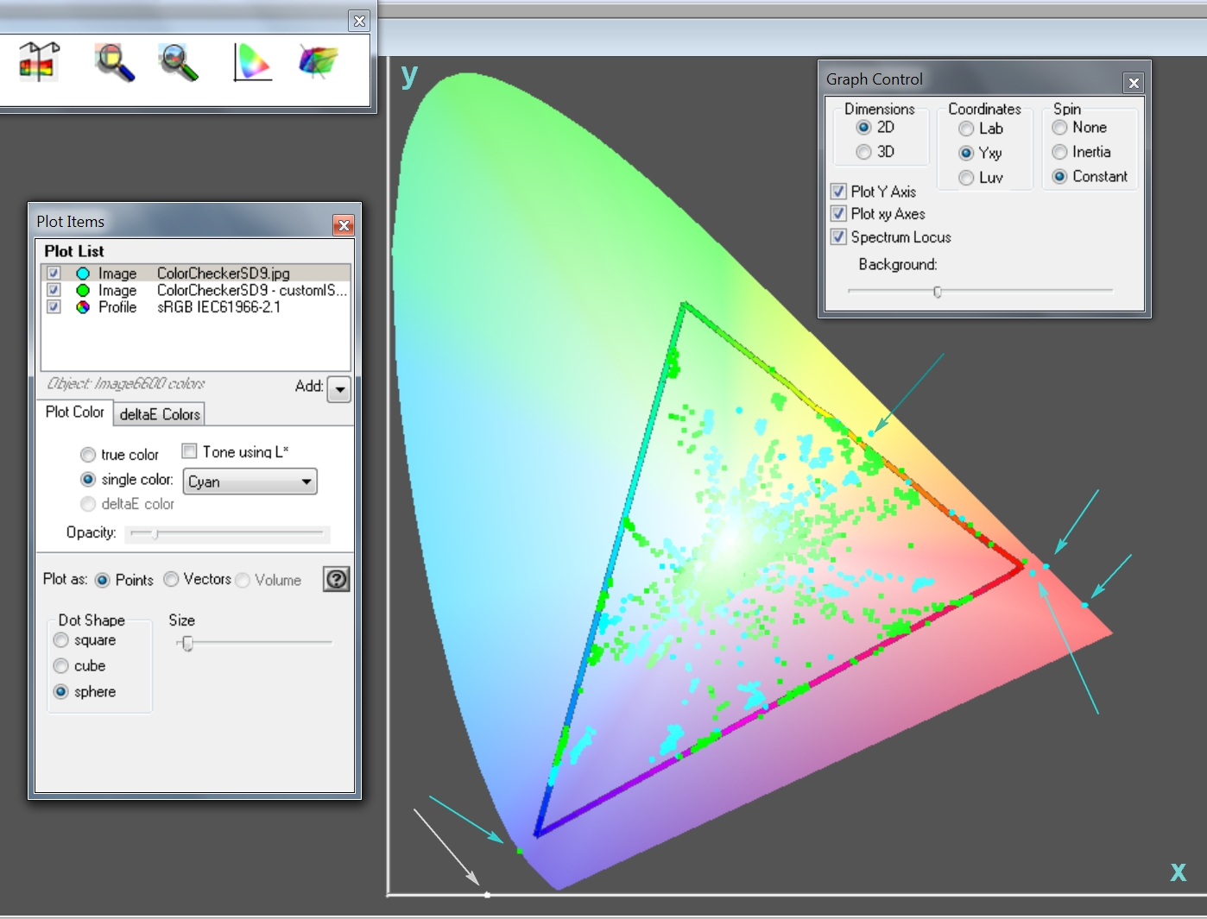
Task: Open the Add dropdown arrow in Plot Items
Action: (x=339, y=389)
